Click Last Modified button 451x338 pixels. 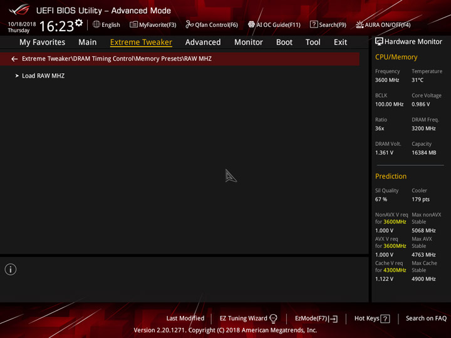click(x=185, y=318)
